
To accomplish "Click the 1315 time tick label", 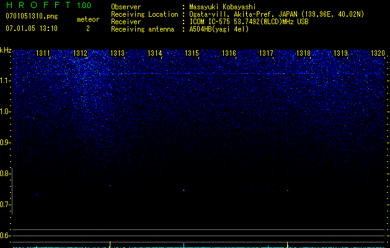I will (x=192, y=53).
